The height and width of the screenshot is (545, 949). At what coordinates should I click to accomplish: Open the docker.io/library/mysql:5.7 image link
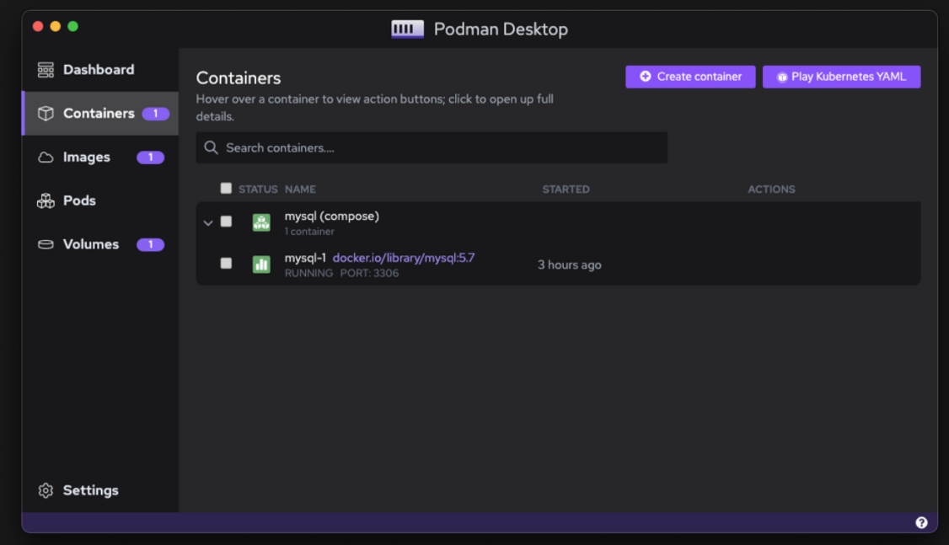point(404,258)
